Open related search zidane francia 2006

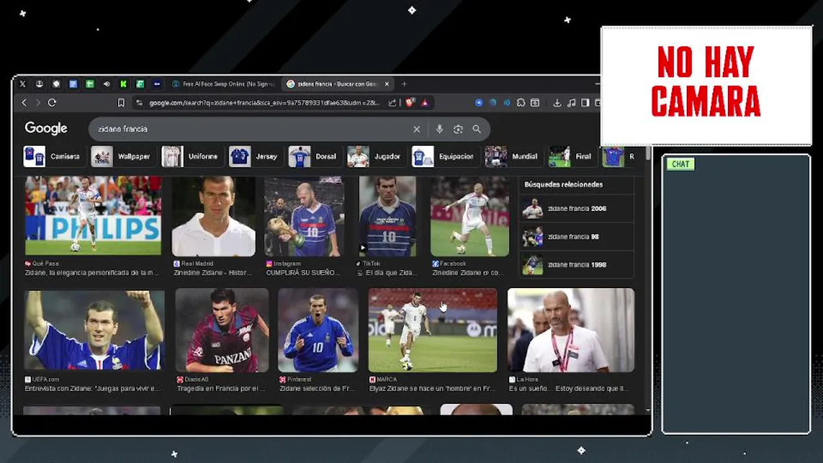point(577,208)
